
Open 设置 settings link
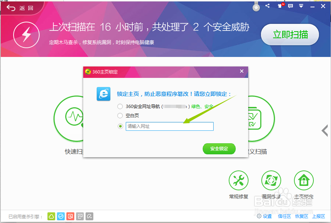click(x=264, y=216)
